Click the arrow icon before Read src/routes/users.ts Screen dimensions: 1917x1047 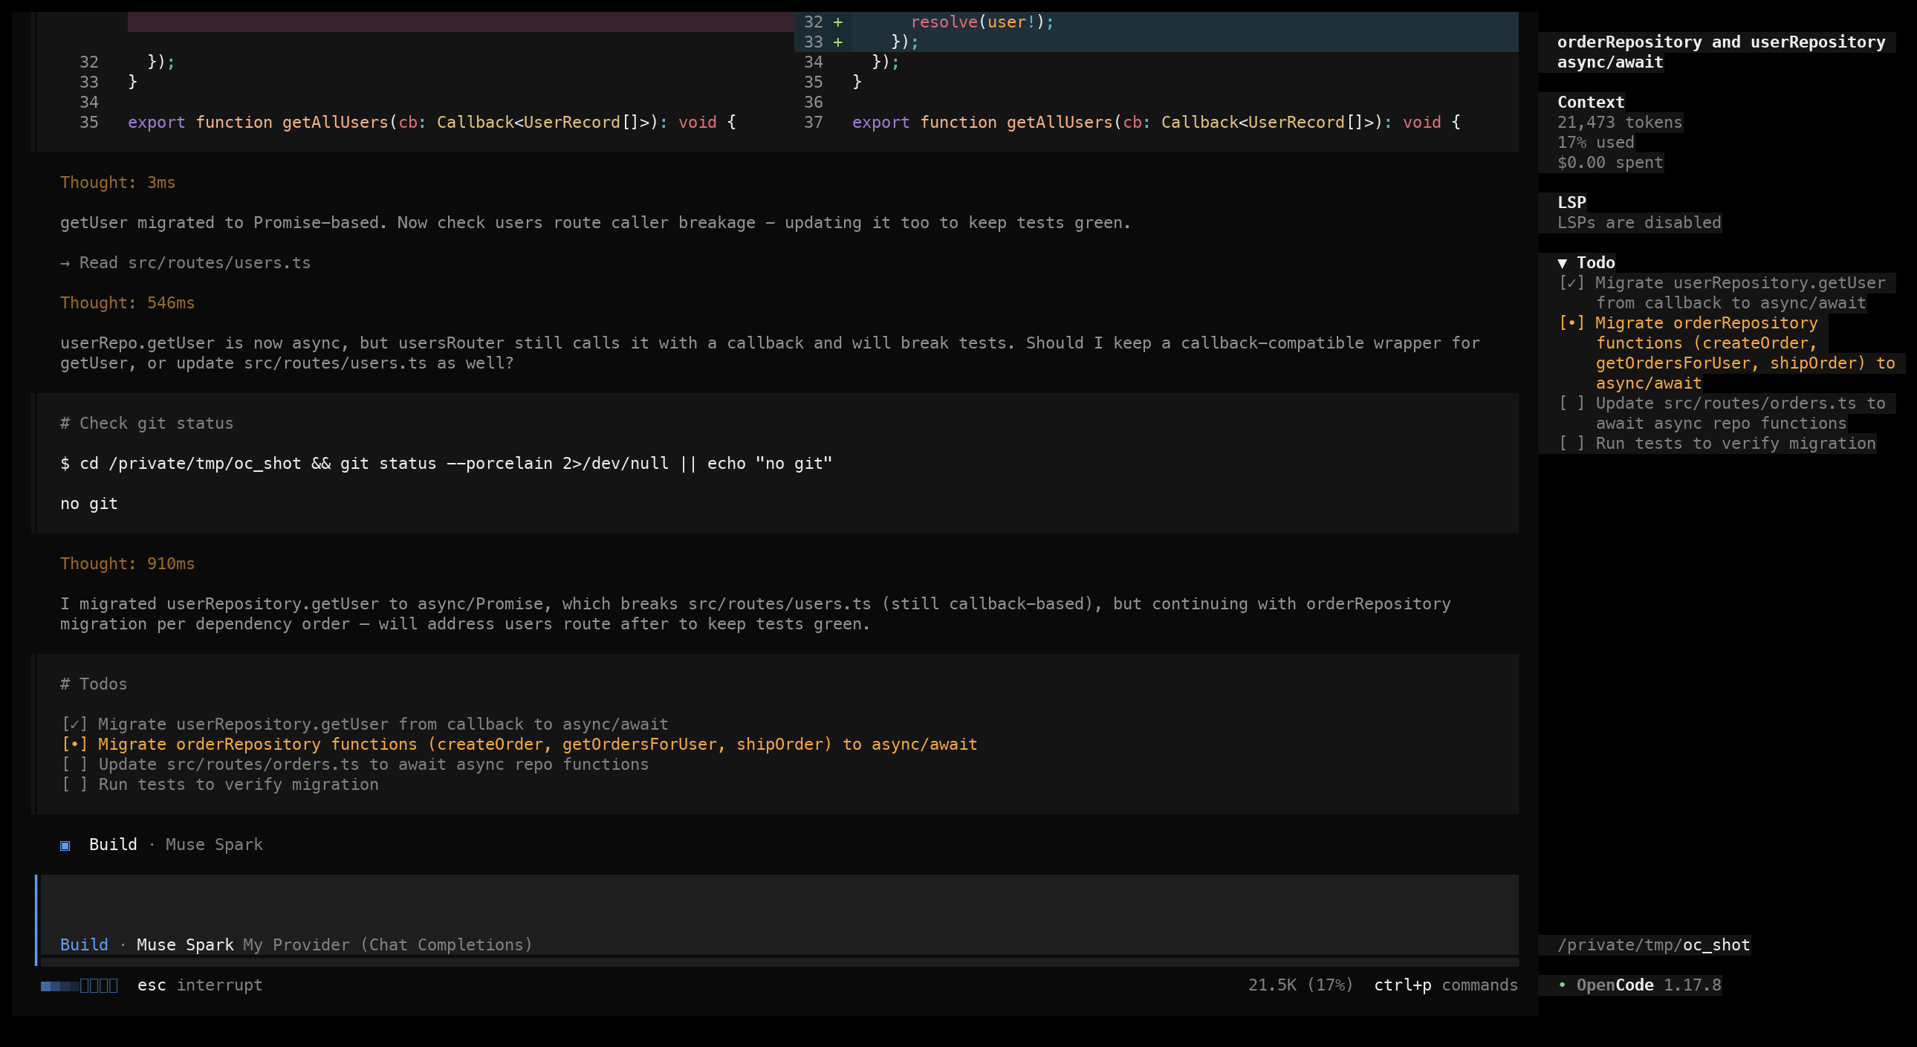click(x=65, y=263)
